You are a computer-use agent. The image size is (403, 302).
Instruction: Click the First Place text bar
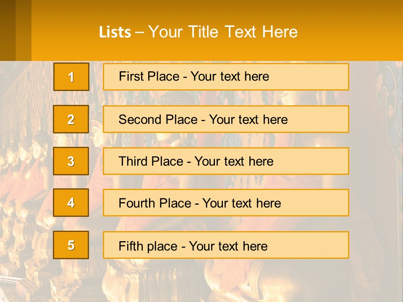click(226, 77)
